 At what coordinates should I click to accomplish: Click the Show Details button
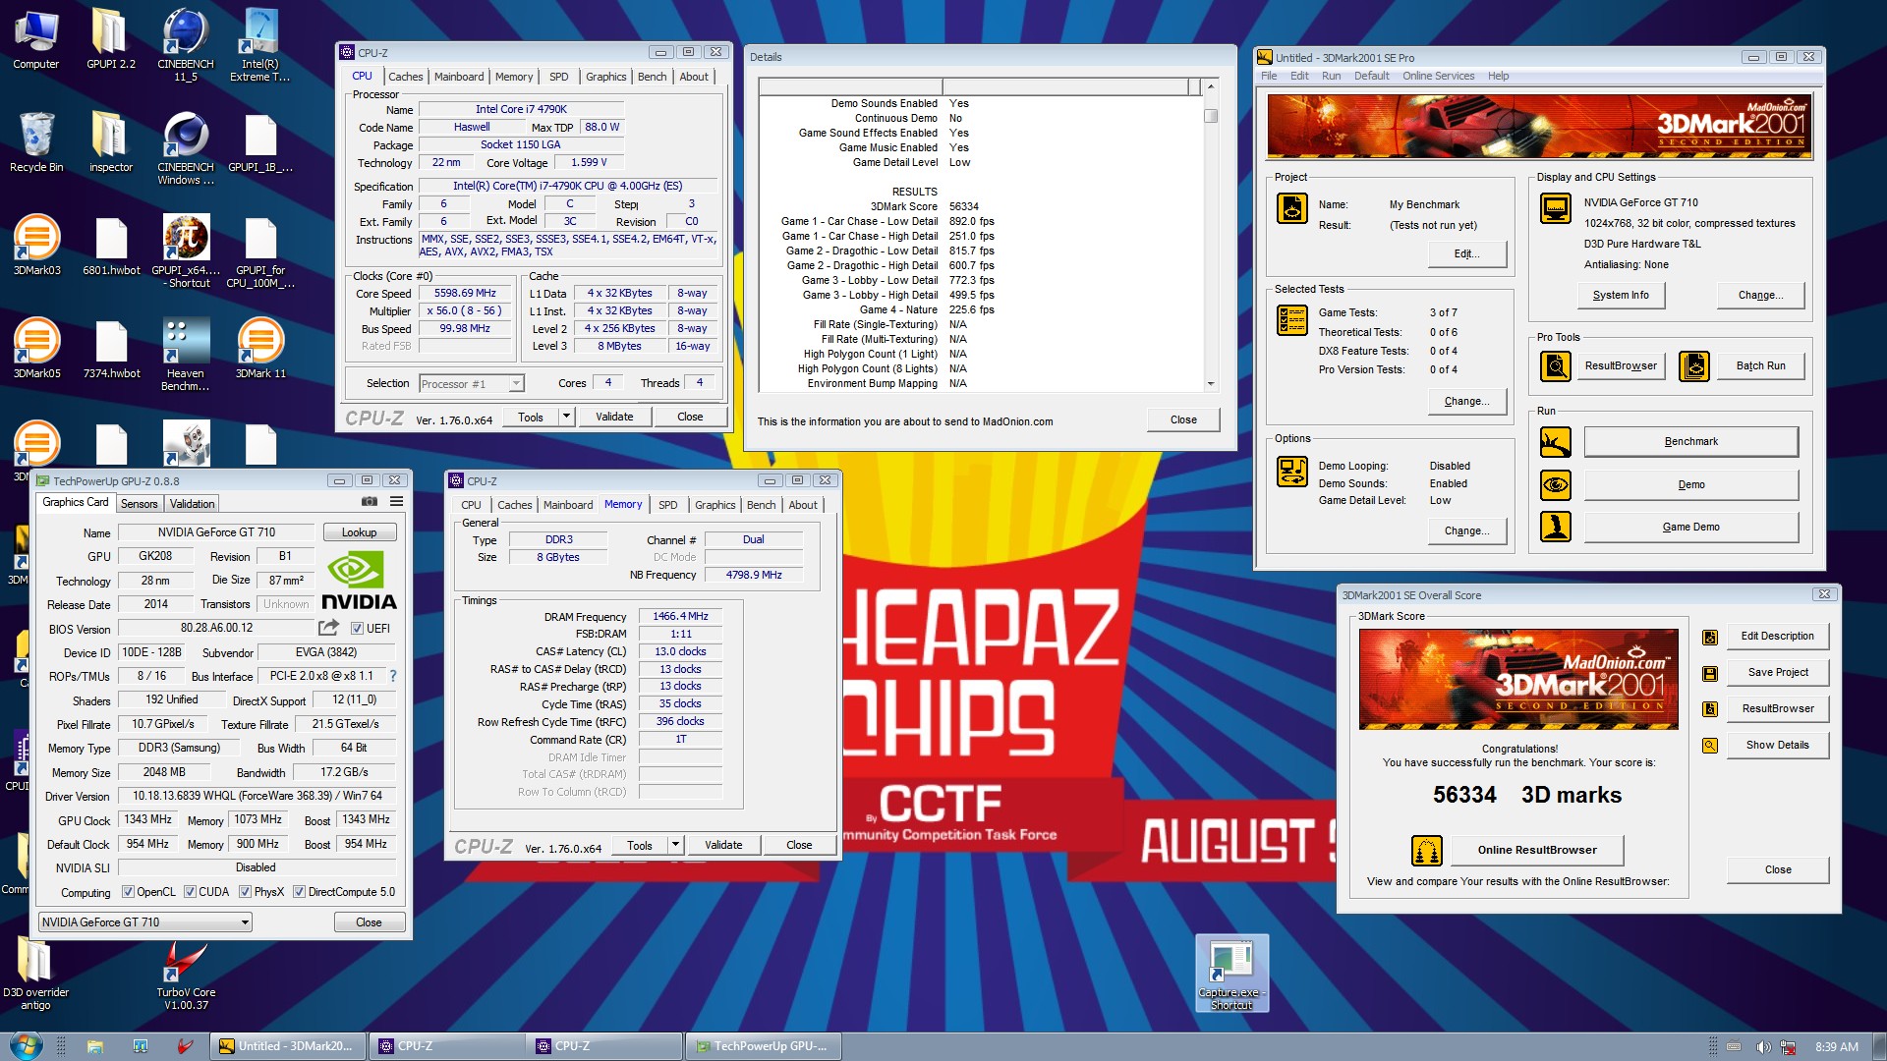[x=1777, y=745]
